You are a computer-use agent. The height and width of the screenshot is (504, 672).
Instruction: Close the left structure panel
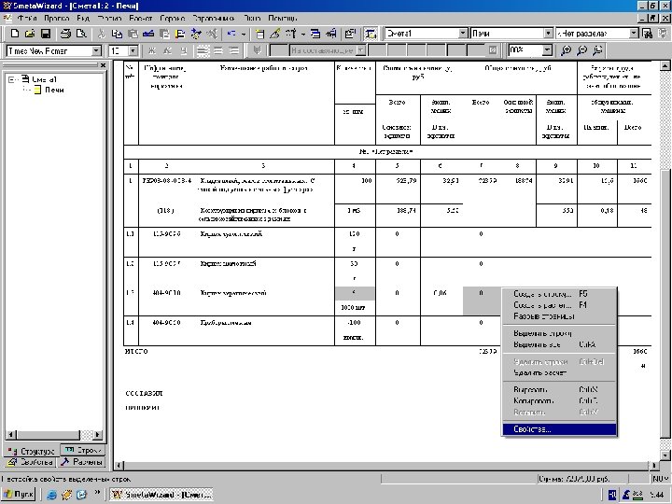103,65
